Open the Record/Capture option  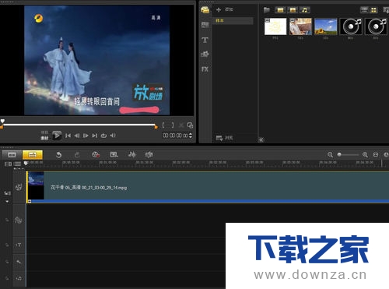tap(96, 155)
